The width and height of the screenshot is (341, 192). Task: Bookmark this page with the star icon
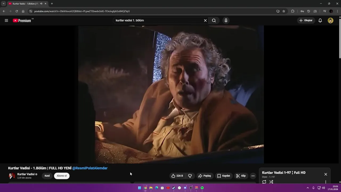(284, 11)
